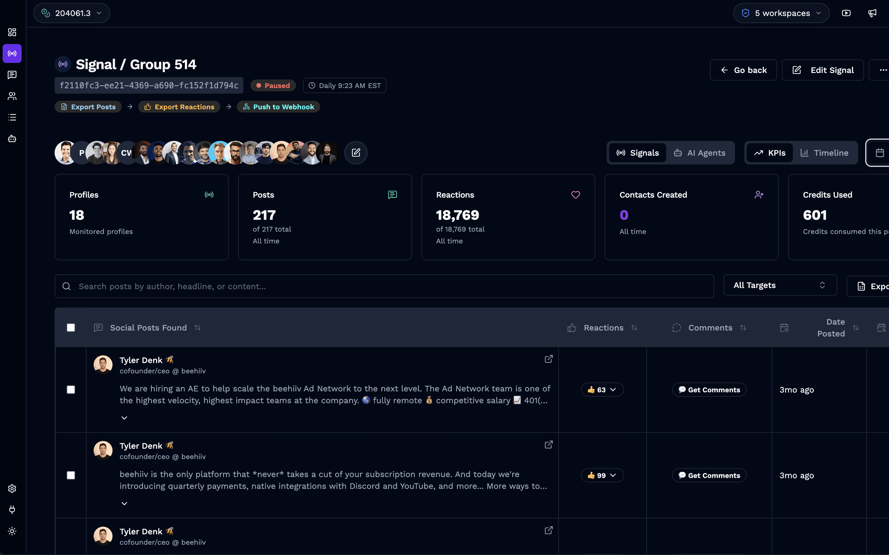Switch to the Timeline view tab
This screenshot has height=555, width=889.
[x=824, y=153]
